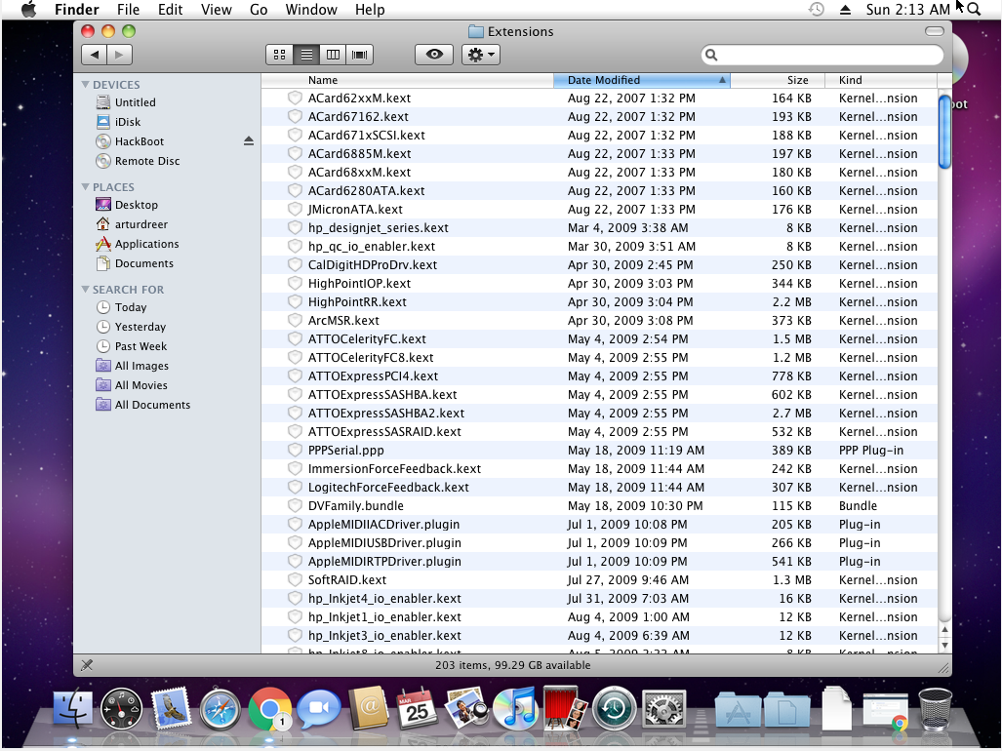Collapse the SEARCH FOR sidebar section

click(x=86, y=290)
